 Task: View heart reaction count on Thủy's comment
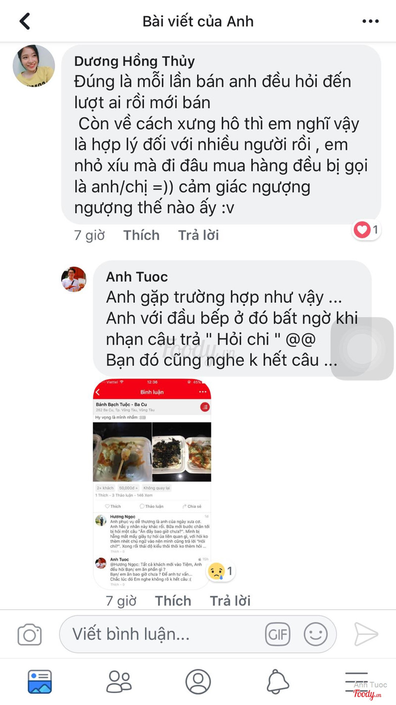367,230
